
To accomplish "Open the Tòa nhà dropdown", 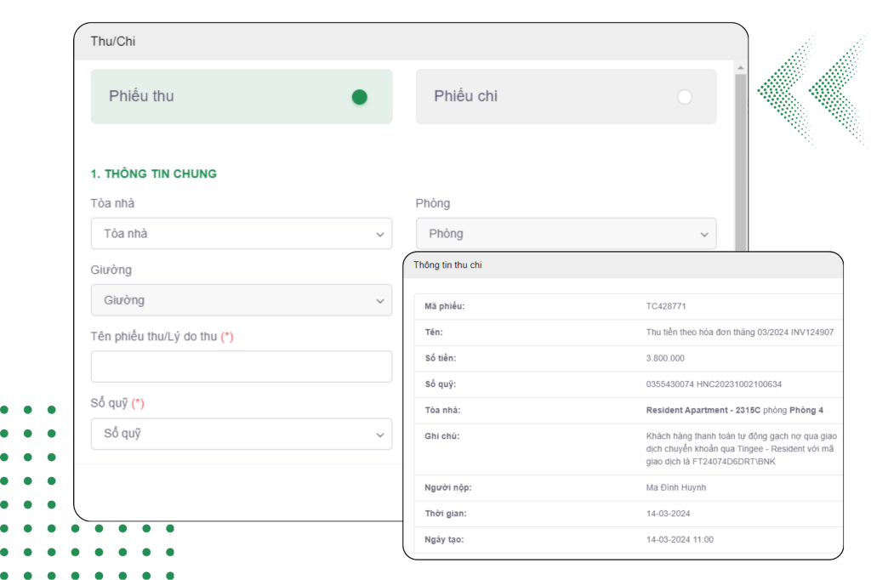I will [241, 234].
